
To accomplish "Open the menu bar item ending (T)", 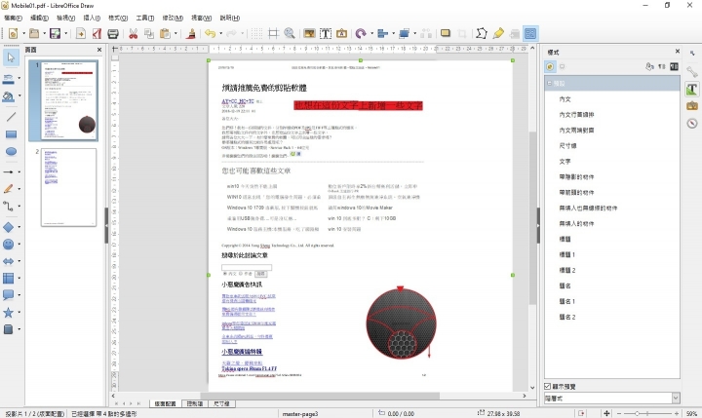I will tap(145, 18).
